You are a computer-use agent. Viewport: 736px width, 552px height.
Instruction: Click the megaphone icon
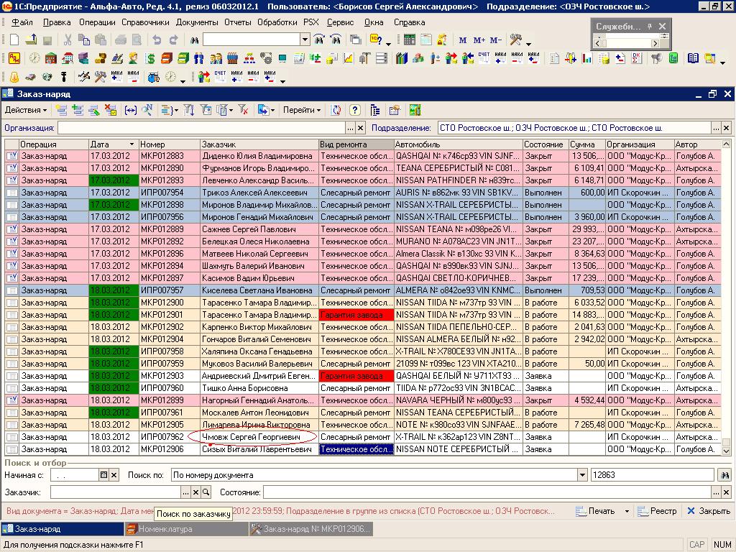click(x=657, y=58)
